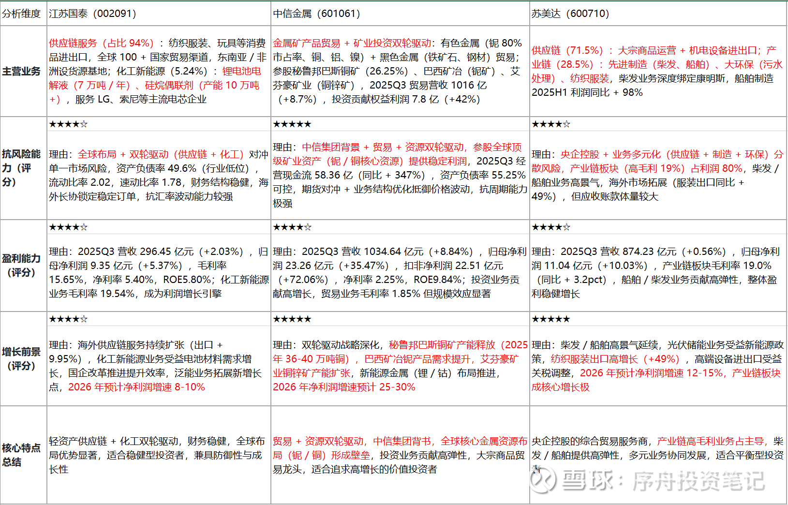
Task: Click 中信金属 主营业务 cell starting 金属矿产品贸易
Action: [x=400, y=71]
